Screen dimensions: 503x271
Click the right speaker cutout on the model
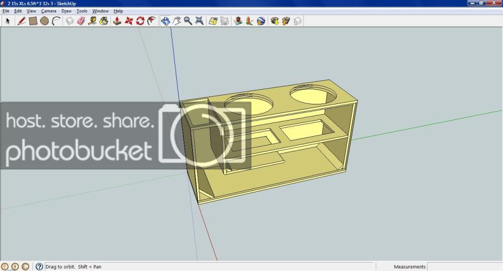coord(313,94)
